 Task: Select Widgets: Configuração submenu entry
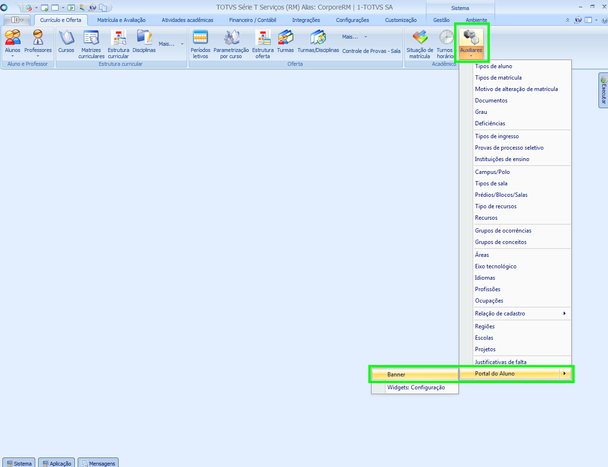415,387
